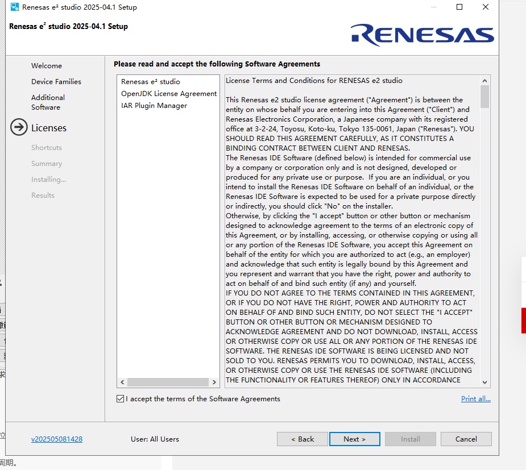This screenshot has width=526, height=470.
Task: Proceed with the Next button
Action: click(355, 439)
